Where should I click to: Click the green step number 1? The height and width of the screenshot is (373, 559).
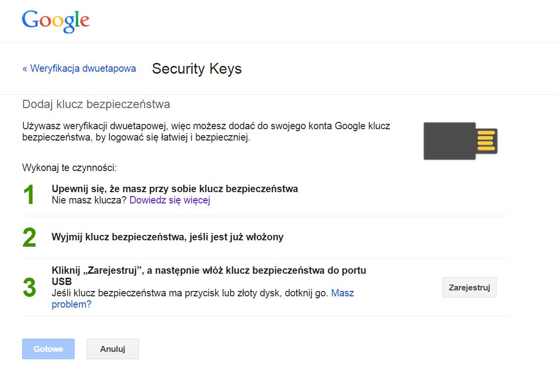click(x=29, y=195)
